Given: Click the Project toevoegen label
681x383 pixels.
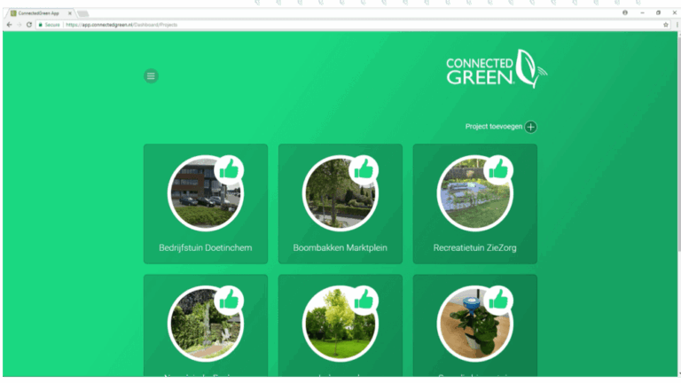Looking at the screenshot, I should (493, 127).
